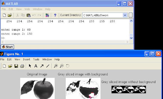Close the MATLAB window
Viewport: 163px width, 99px height.
pyautogui.click(x=130, y=4)
